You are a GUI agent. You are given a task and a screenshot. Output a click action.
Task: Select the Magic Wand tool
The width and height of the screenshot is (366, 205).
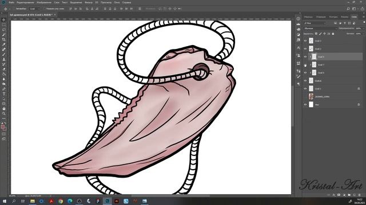[x=4, y=35]
